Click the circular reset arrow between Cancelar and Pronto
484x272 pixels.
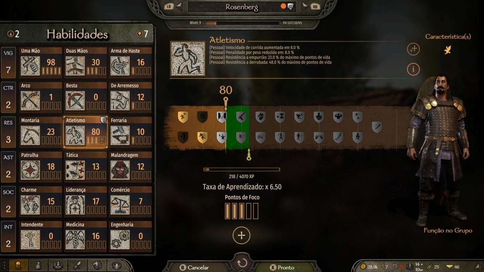click(242, 263)
